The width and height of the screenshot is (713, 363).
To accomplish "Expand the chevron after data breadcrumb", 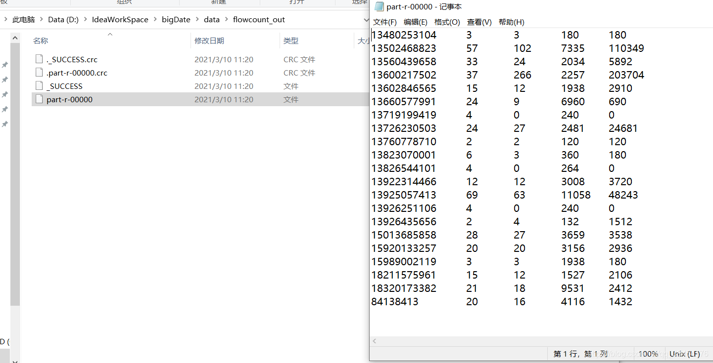I will coord(227,20).
